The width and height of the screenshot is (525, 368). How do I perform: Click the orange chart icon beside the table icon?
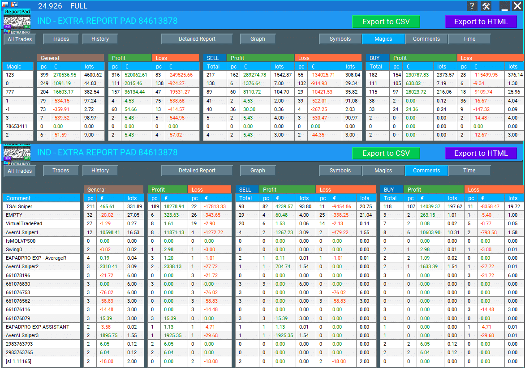tap(14, 4)
